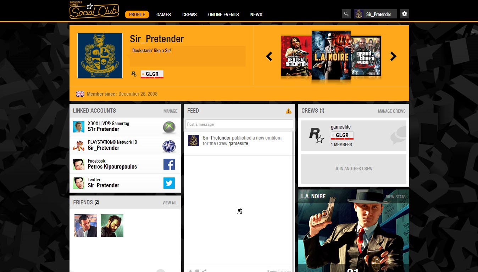This screenshot has width=478, height=272.
Task: Click the Rockstar logo on the gameslife crew
Action: [x=317, y=136]
